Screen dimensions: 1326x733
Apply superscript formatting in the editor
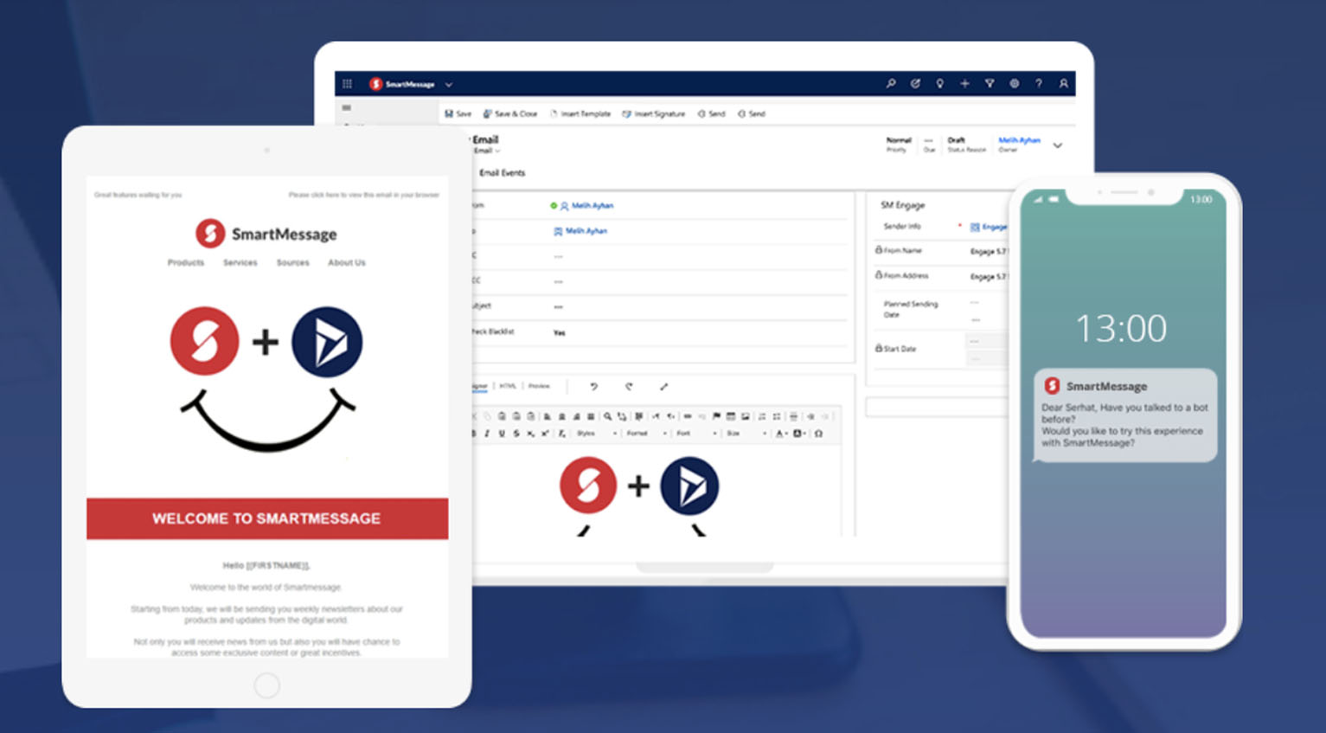(545, 434)
